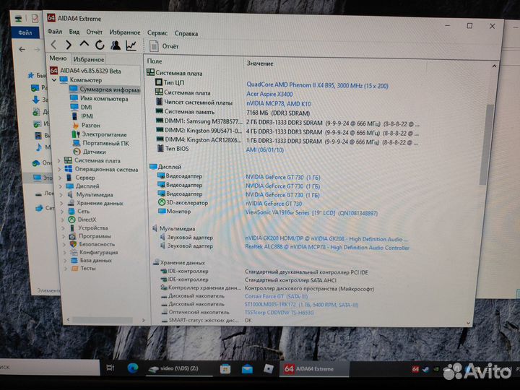Viewport: 520px width, 390px height.
Task: Open ST1000LM035 disk drive link
Action: pos(301,305)
